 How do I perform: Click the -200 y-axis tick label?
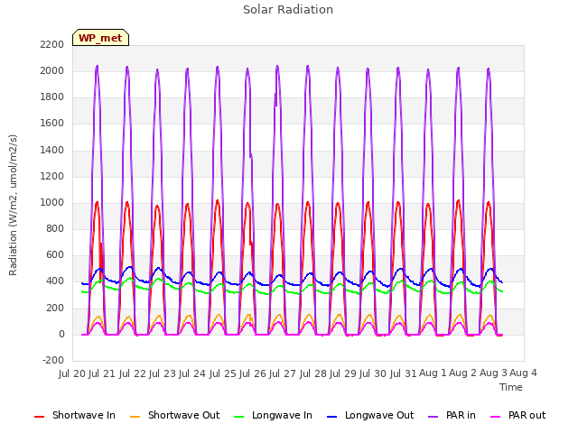(53, 360)
